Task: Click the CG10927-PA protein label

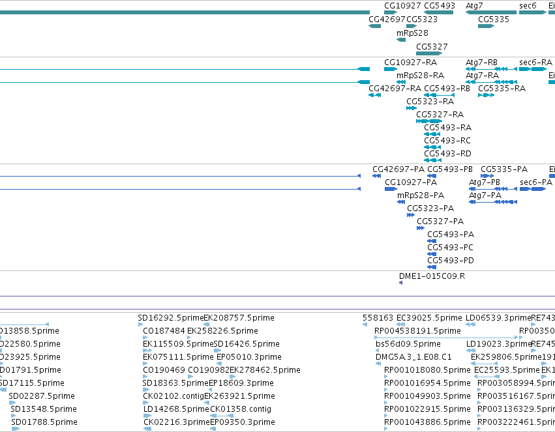Action: coord(411,182)
